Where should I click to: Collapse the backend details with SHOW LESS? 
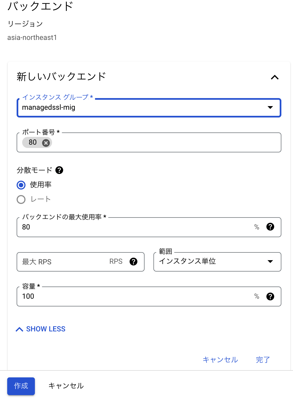click(45, 329)
